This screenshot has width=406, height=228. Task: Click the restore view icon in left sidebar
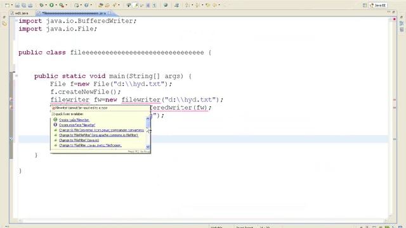4,18
